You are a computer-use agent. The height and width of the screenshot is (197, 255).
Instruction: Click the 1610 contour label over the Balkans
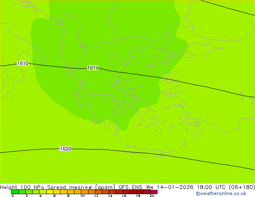93,68
